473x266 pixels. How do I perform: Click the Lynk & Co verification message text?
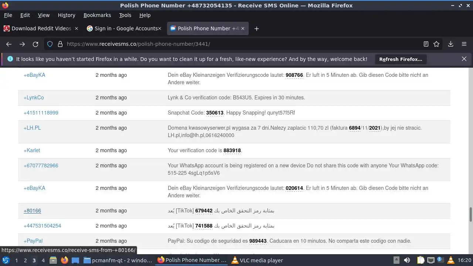click(x=236, y=98)
